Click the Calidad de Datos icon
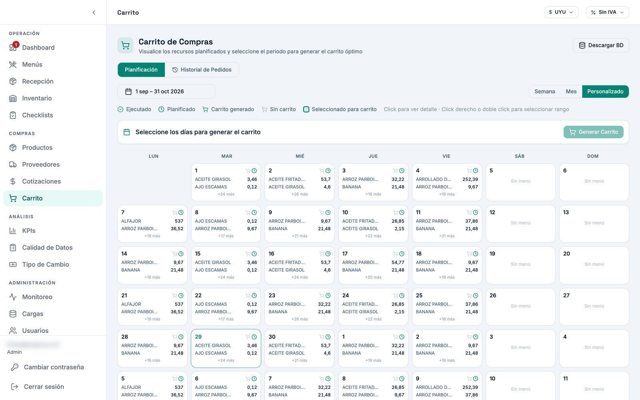640x400 pixels. pos(13,248)
